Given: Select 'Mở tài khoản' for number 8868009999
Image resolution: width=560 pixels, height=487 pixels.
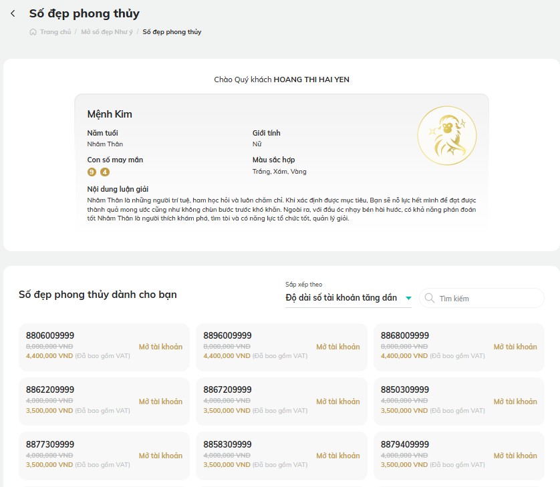Looking at the screenshot, I should point(515,347).
